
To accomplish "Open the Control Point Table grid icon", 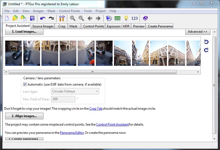I will pyautogui.click(x=118, y=18).
